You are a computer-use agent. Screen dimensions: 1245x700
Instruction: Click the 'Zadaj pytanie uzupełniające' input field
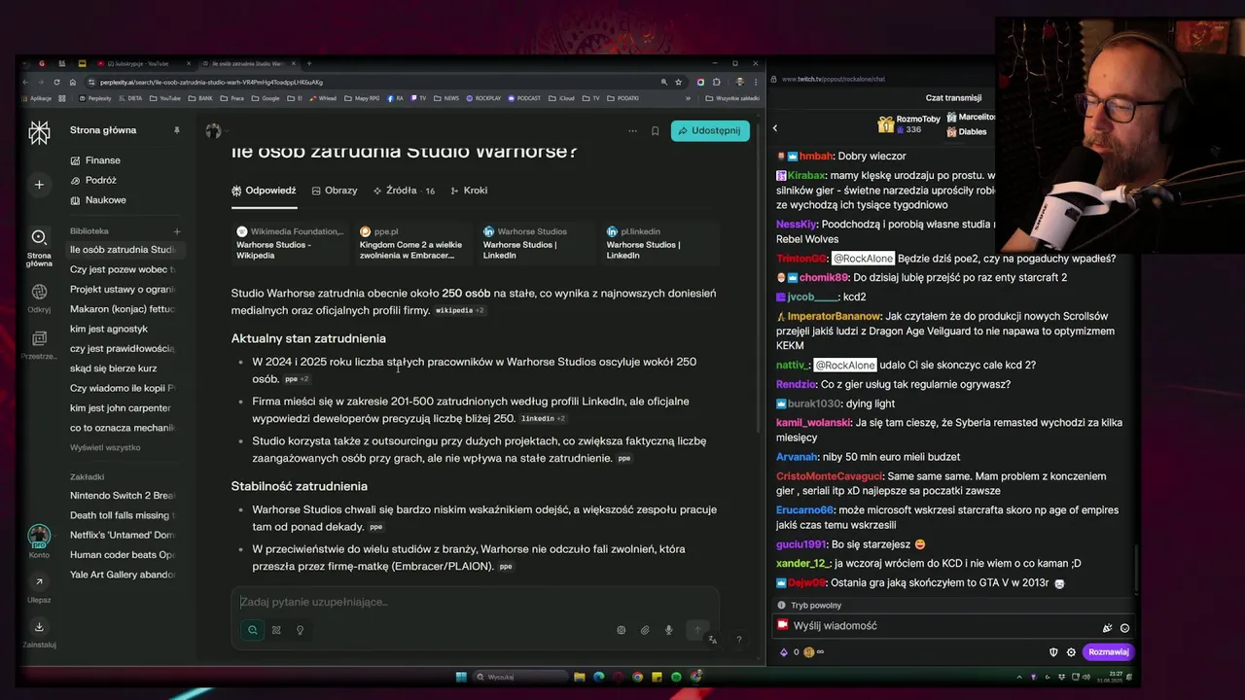[475, 602]
